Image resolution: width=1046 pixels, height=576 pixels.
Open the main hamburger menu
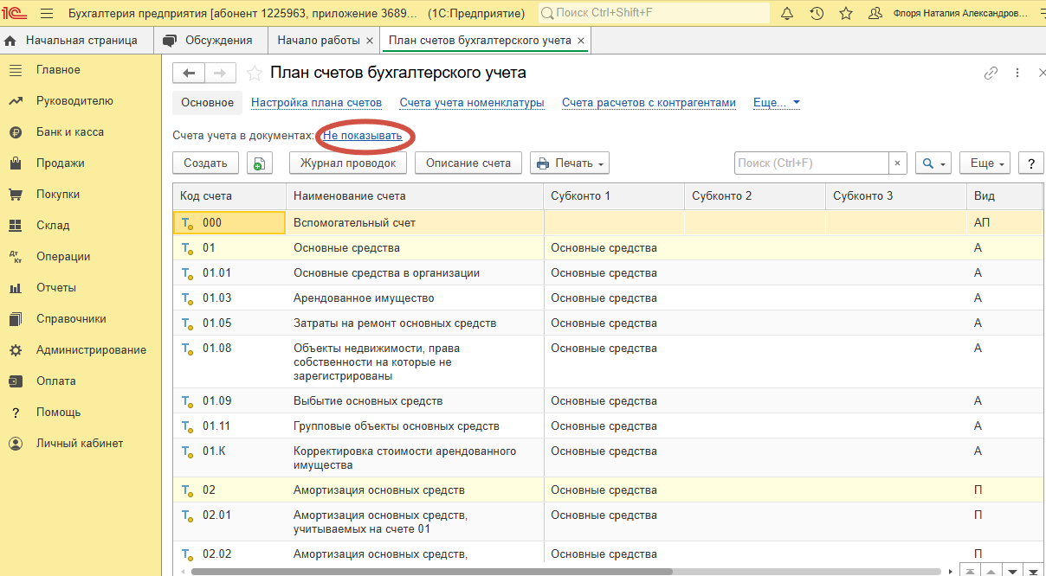[47, 14]
